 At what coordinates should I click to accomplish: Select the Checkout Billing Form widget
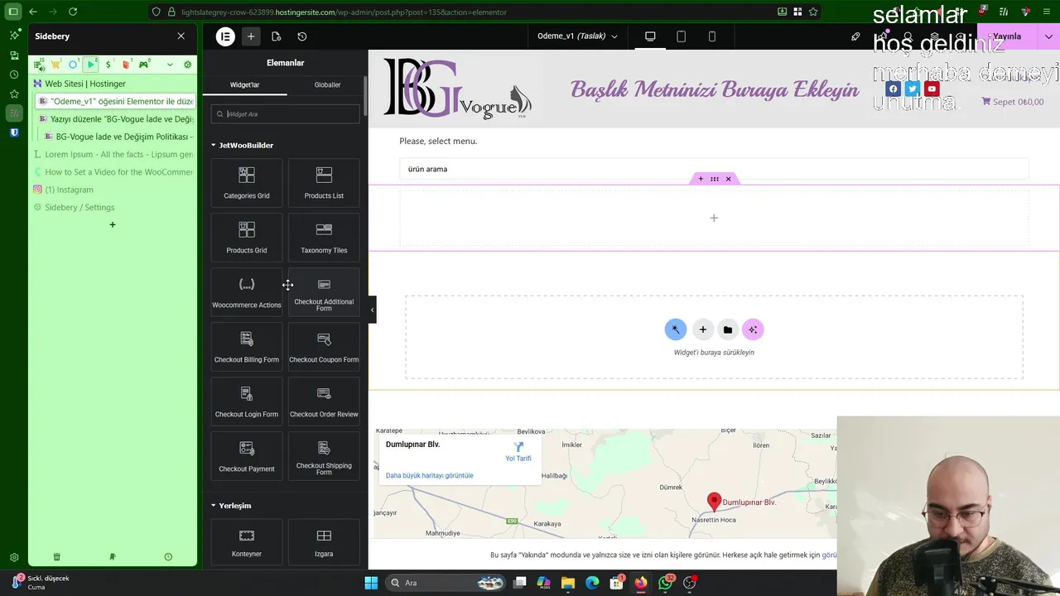(x=247, y=346)
